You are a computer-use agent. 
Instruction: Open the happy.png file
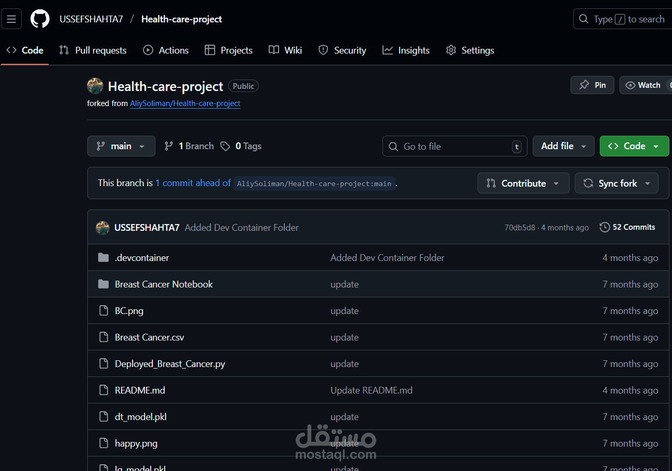tap(136, 443)
